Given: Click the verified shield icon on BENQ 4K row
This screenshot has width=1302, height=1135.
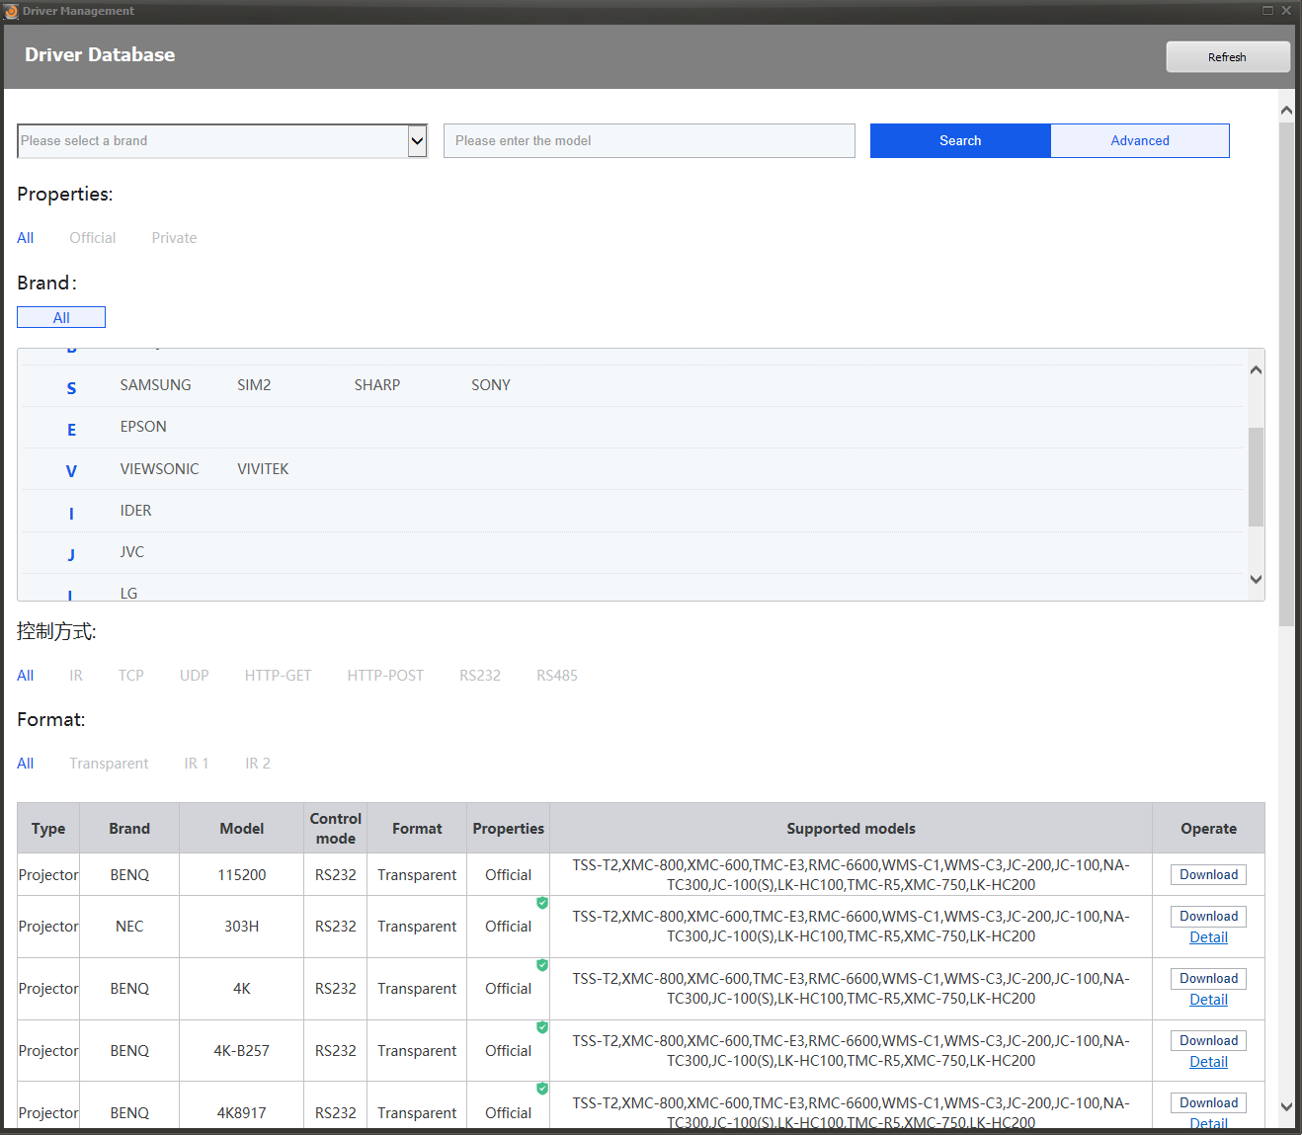Looking at the screenshot, I should 542,965.
